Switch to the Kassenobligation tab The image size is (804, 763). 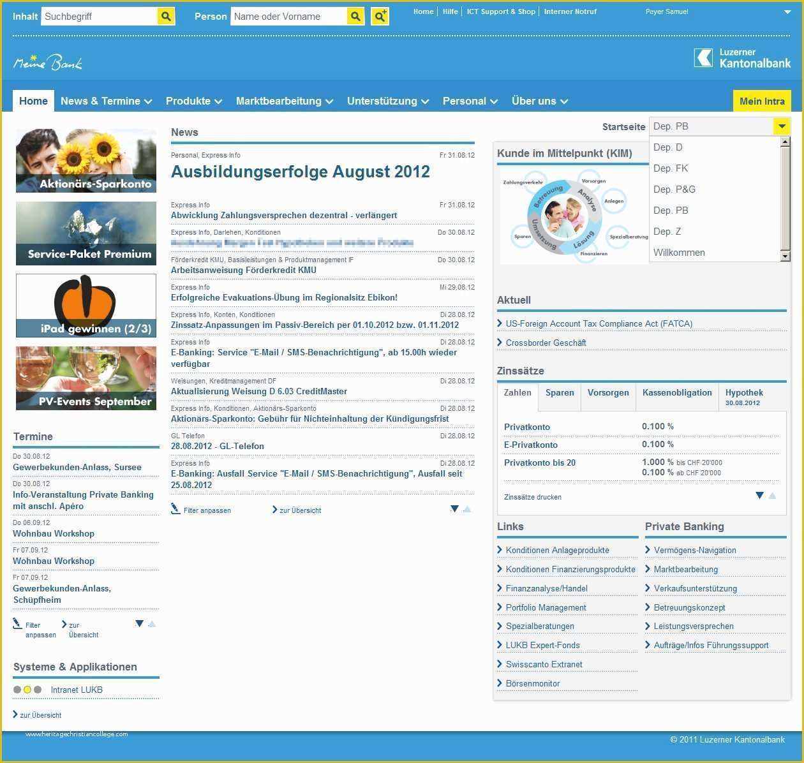pyautogui.click(x=677, y=397)
